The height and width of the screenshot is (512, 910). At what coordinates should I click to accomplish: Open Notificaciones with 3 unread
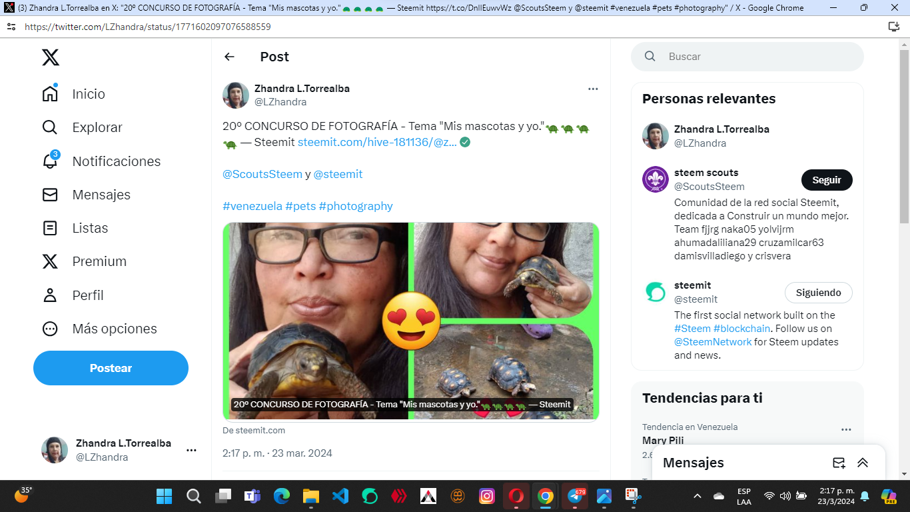101,161
